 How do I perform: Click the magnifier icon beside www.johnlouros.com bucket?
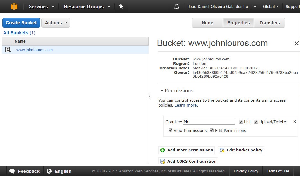pyautogui.click(x=8, y=50)
